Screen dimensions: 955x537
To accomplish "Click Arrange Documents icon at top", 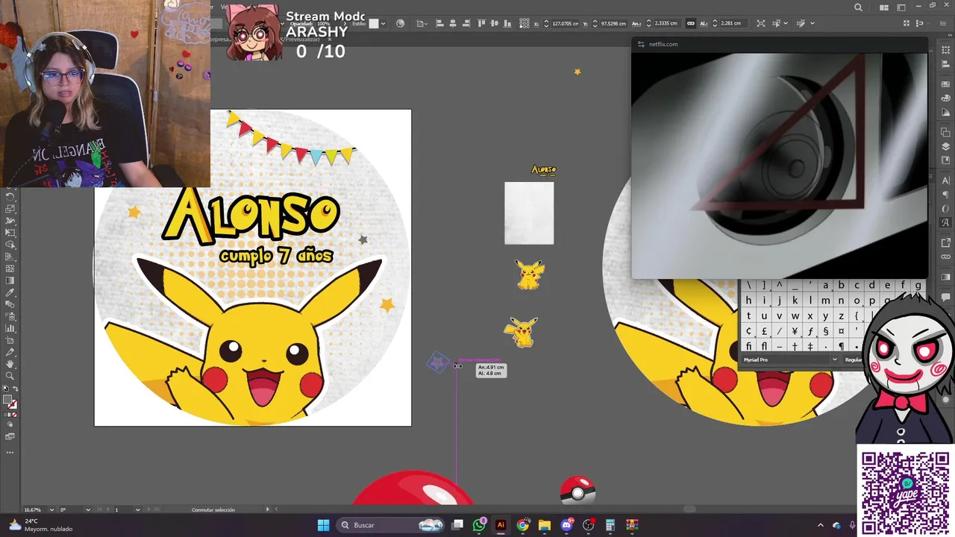I will pos(884,7).
